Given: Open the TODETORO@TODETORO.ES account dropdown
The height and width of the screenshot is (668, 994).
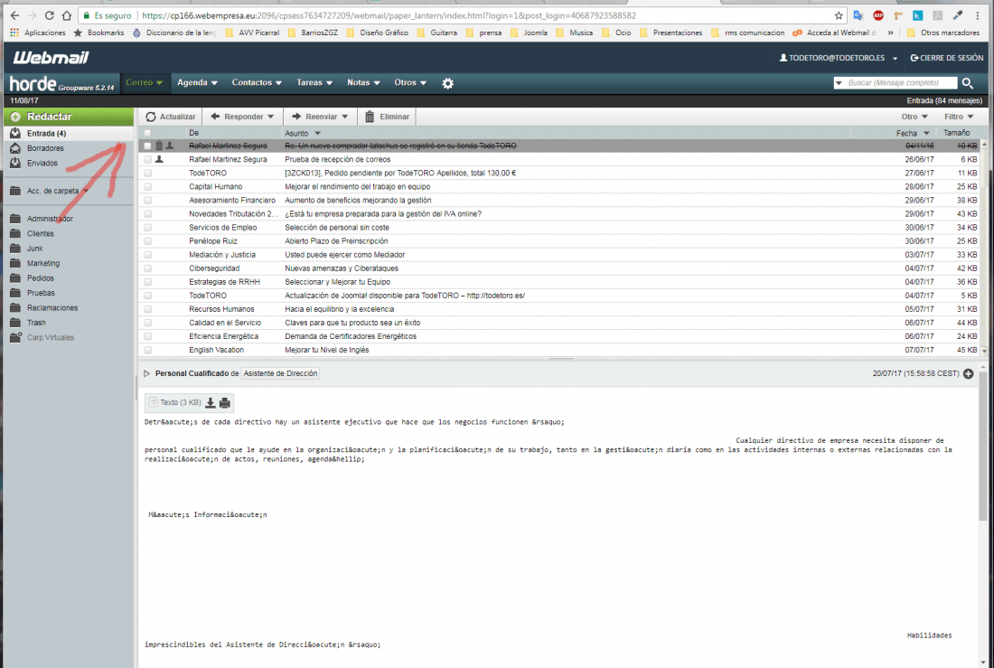Looking at the screenshot, I should click(x=838, y=58).
